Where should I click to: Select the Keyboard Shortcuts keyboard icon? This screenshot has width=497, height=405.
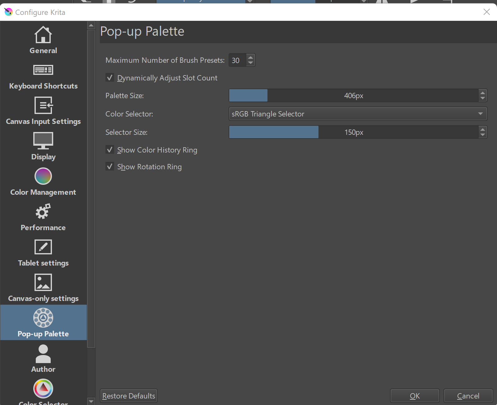(x=43, y=70)
